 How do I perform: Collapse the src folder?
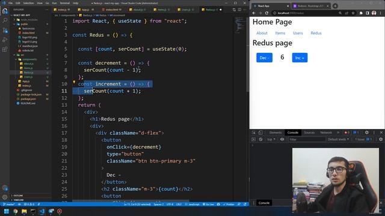22,55
